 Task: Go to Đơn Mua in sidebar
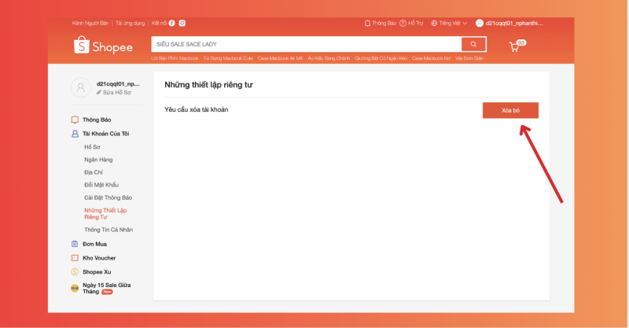click(94, 244)
